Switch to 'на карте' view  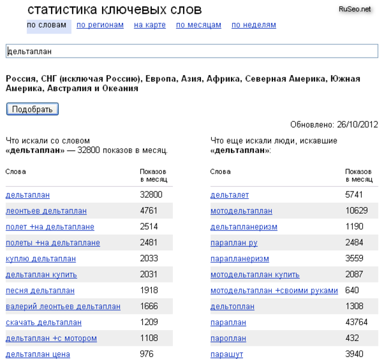149,25
